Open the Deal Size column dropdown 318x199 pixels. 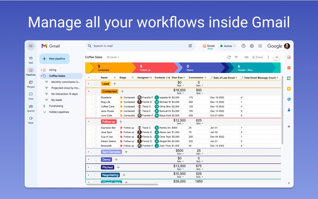pyautogui.click(x=184, y=78)
